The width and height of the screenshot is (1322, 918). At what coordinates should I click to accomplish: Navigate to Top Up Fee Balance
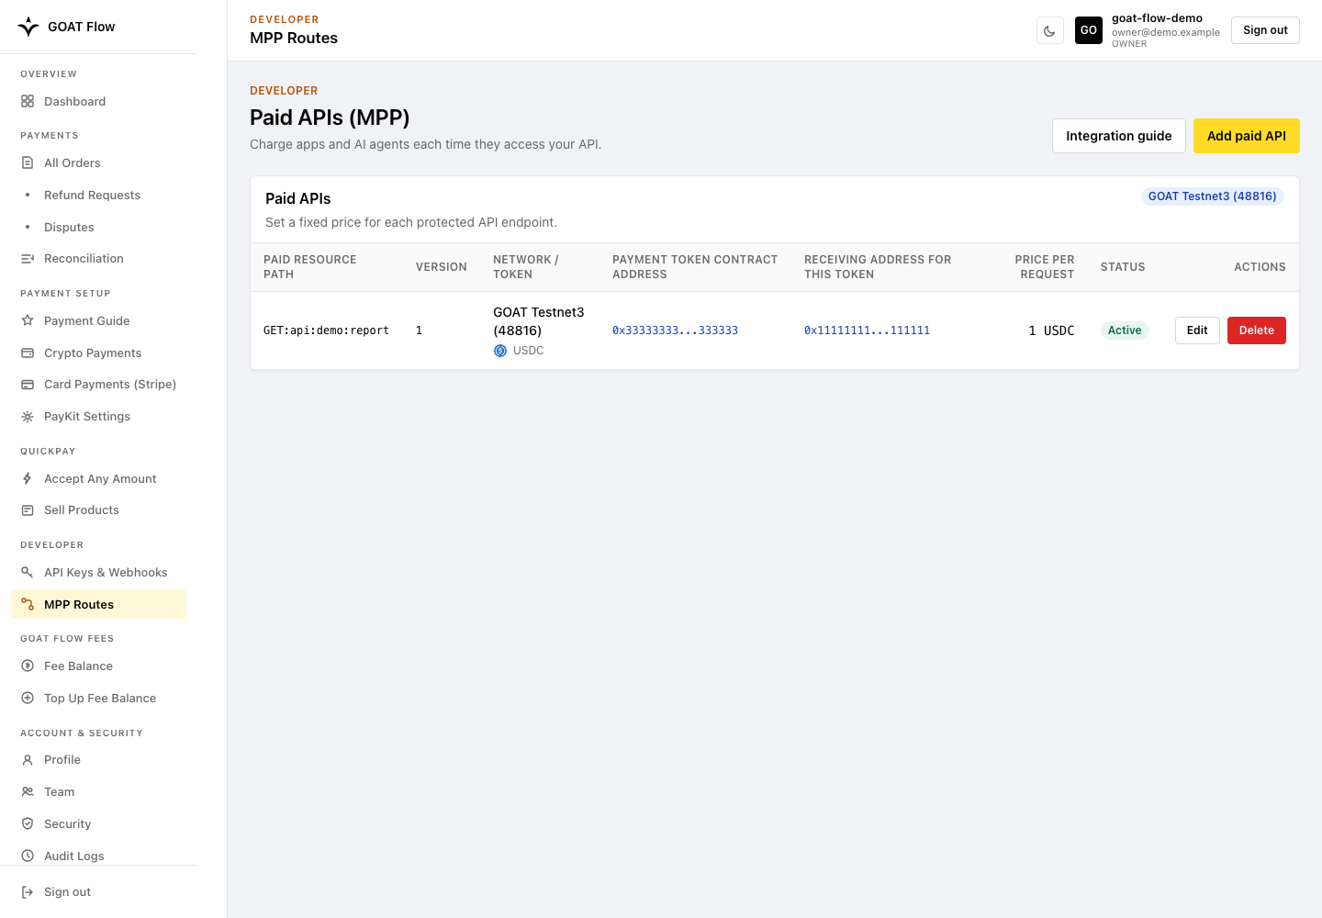point(99,698)
